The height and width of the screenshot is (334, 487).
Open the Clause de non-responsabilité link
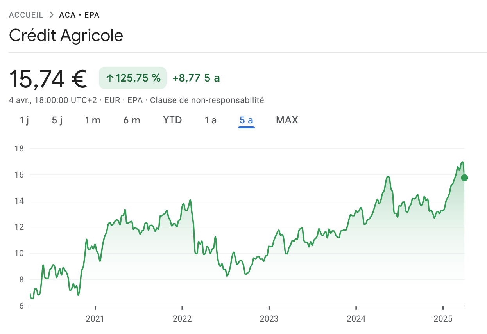(x=207, y=100)
